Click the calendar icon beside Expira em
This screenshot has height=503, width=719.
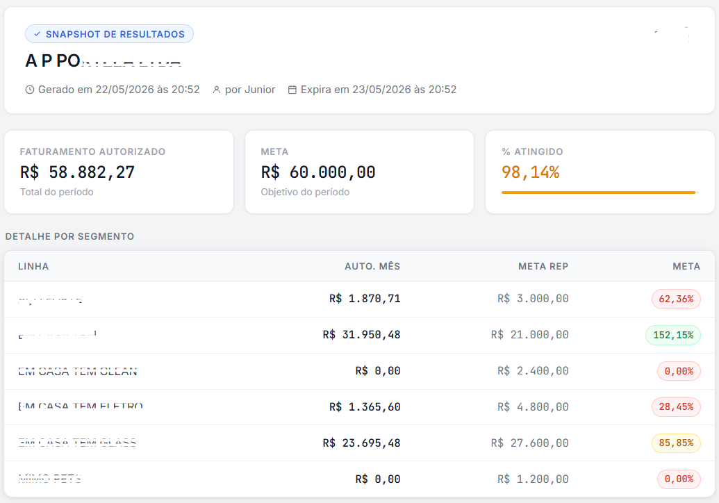point(292,90)
